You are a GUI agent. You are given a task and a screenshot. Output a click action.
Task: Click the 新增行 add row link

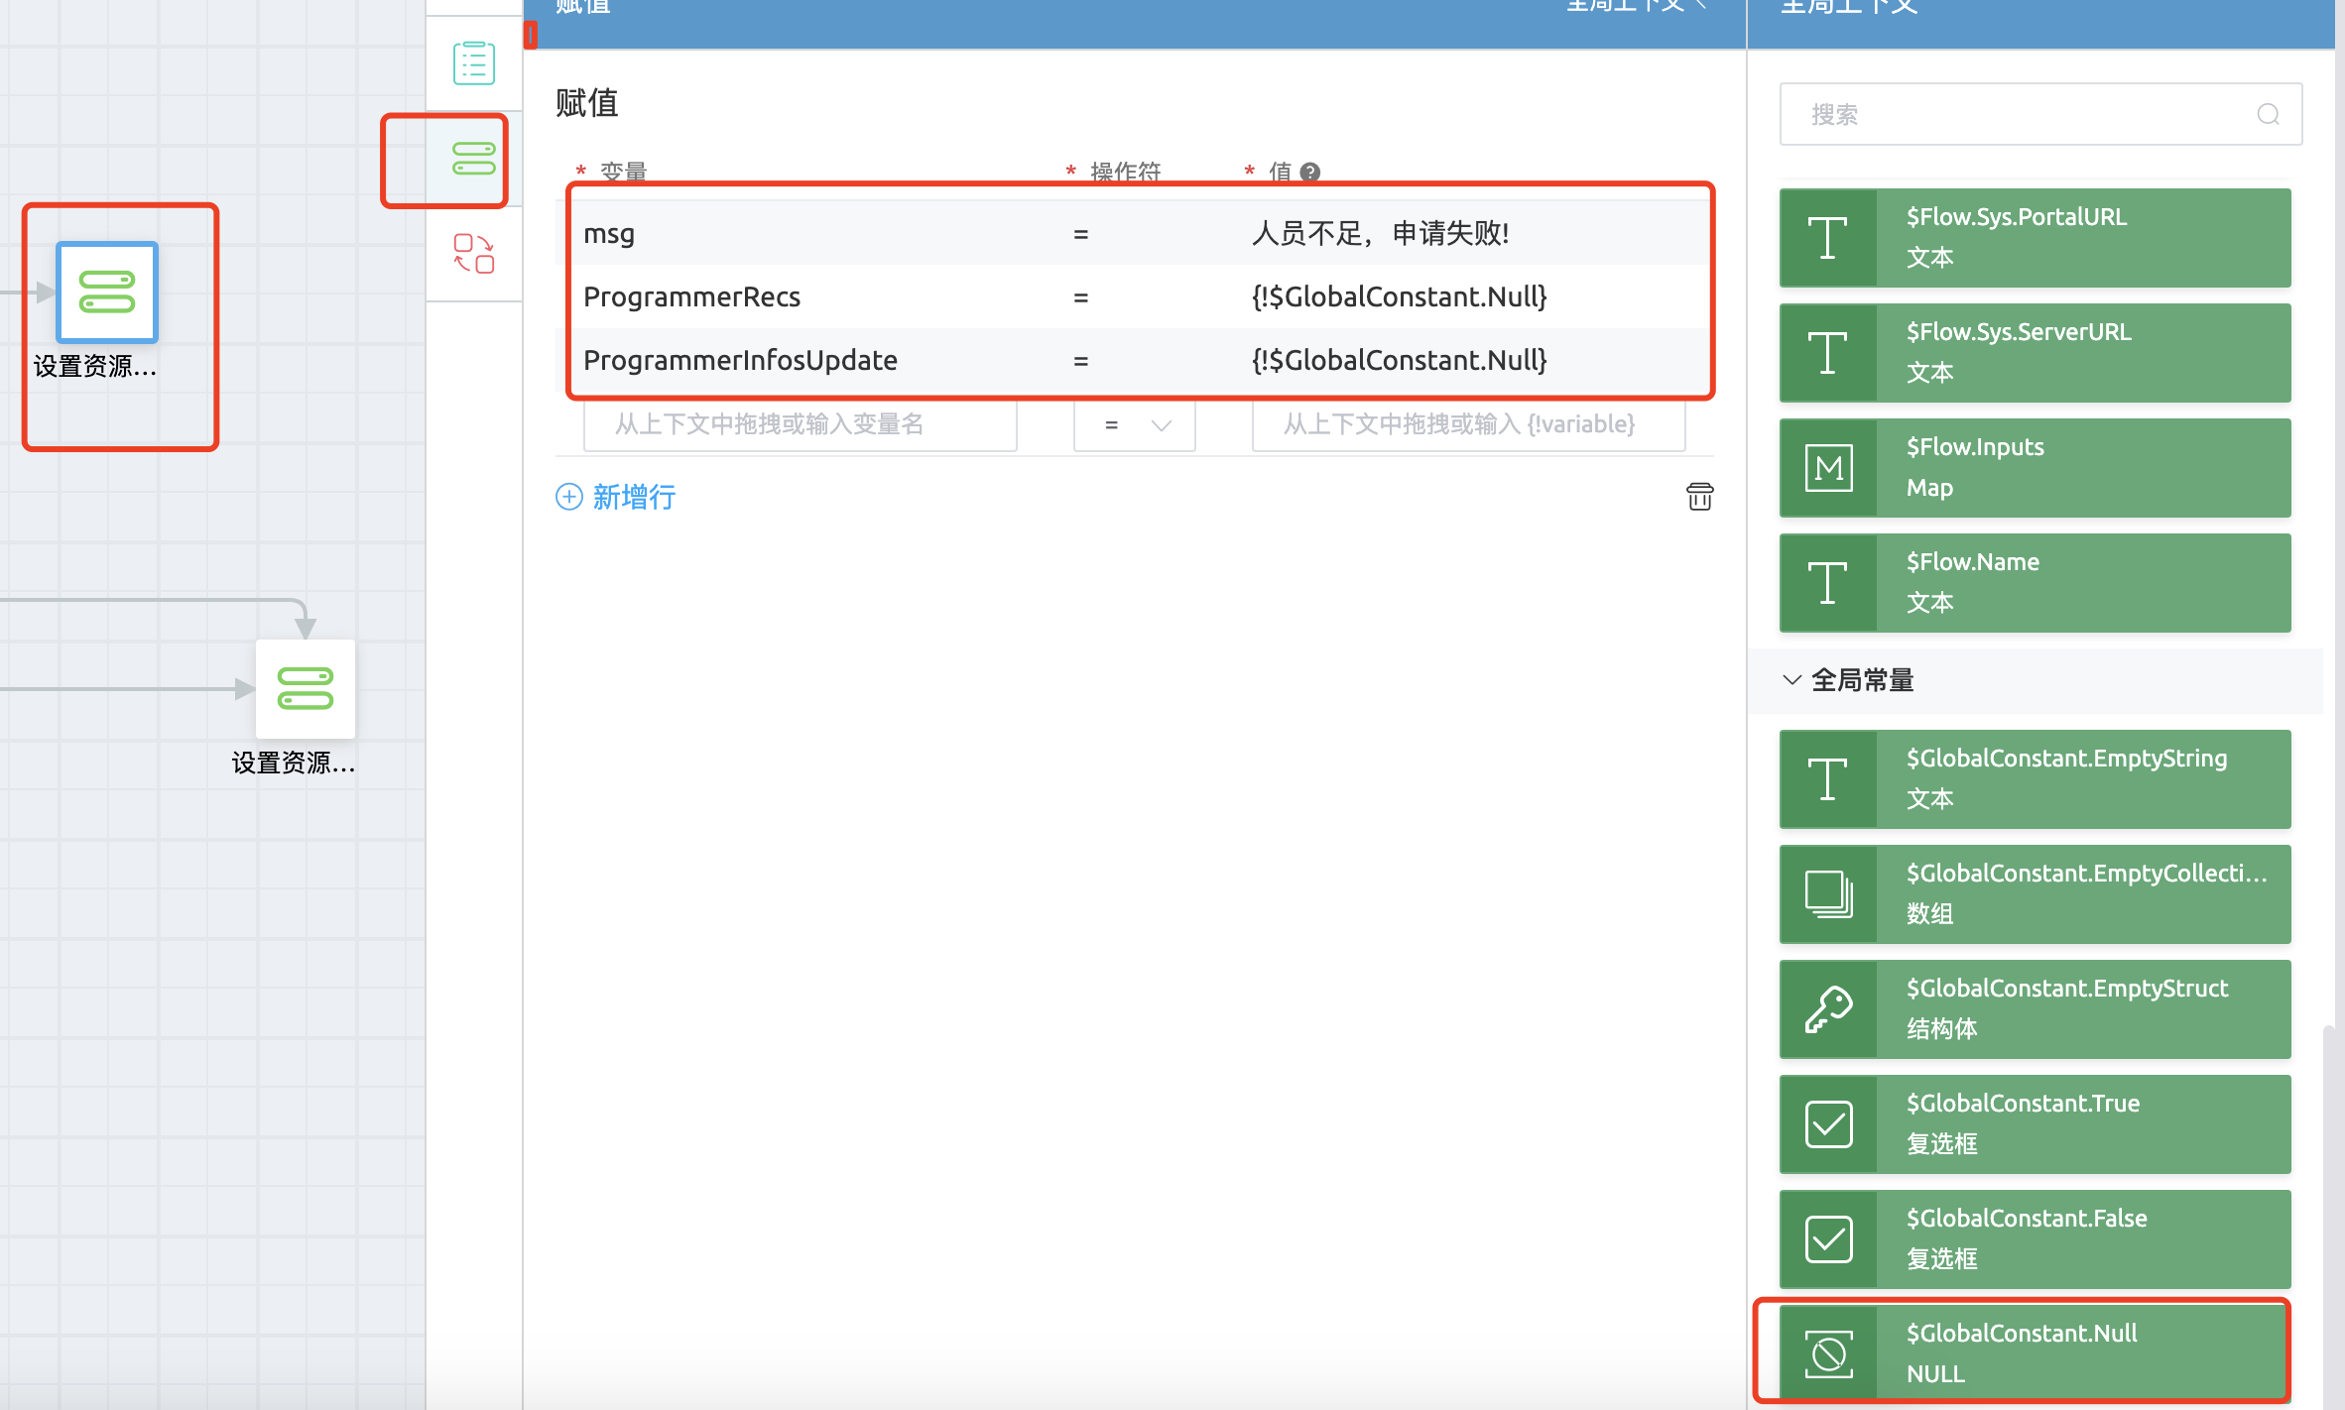click(616, 496)
